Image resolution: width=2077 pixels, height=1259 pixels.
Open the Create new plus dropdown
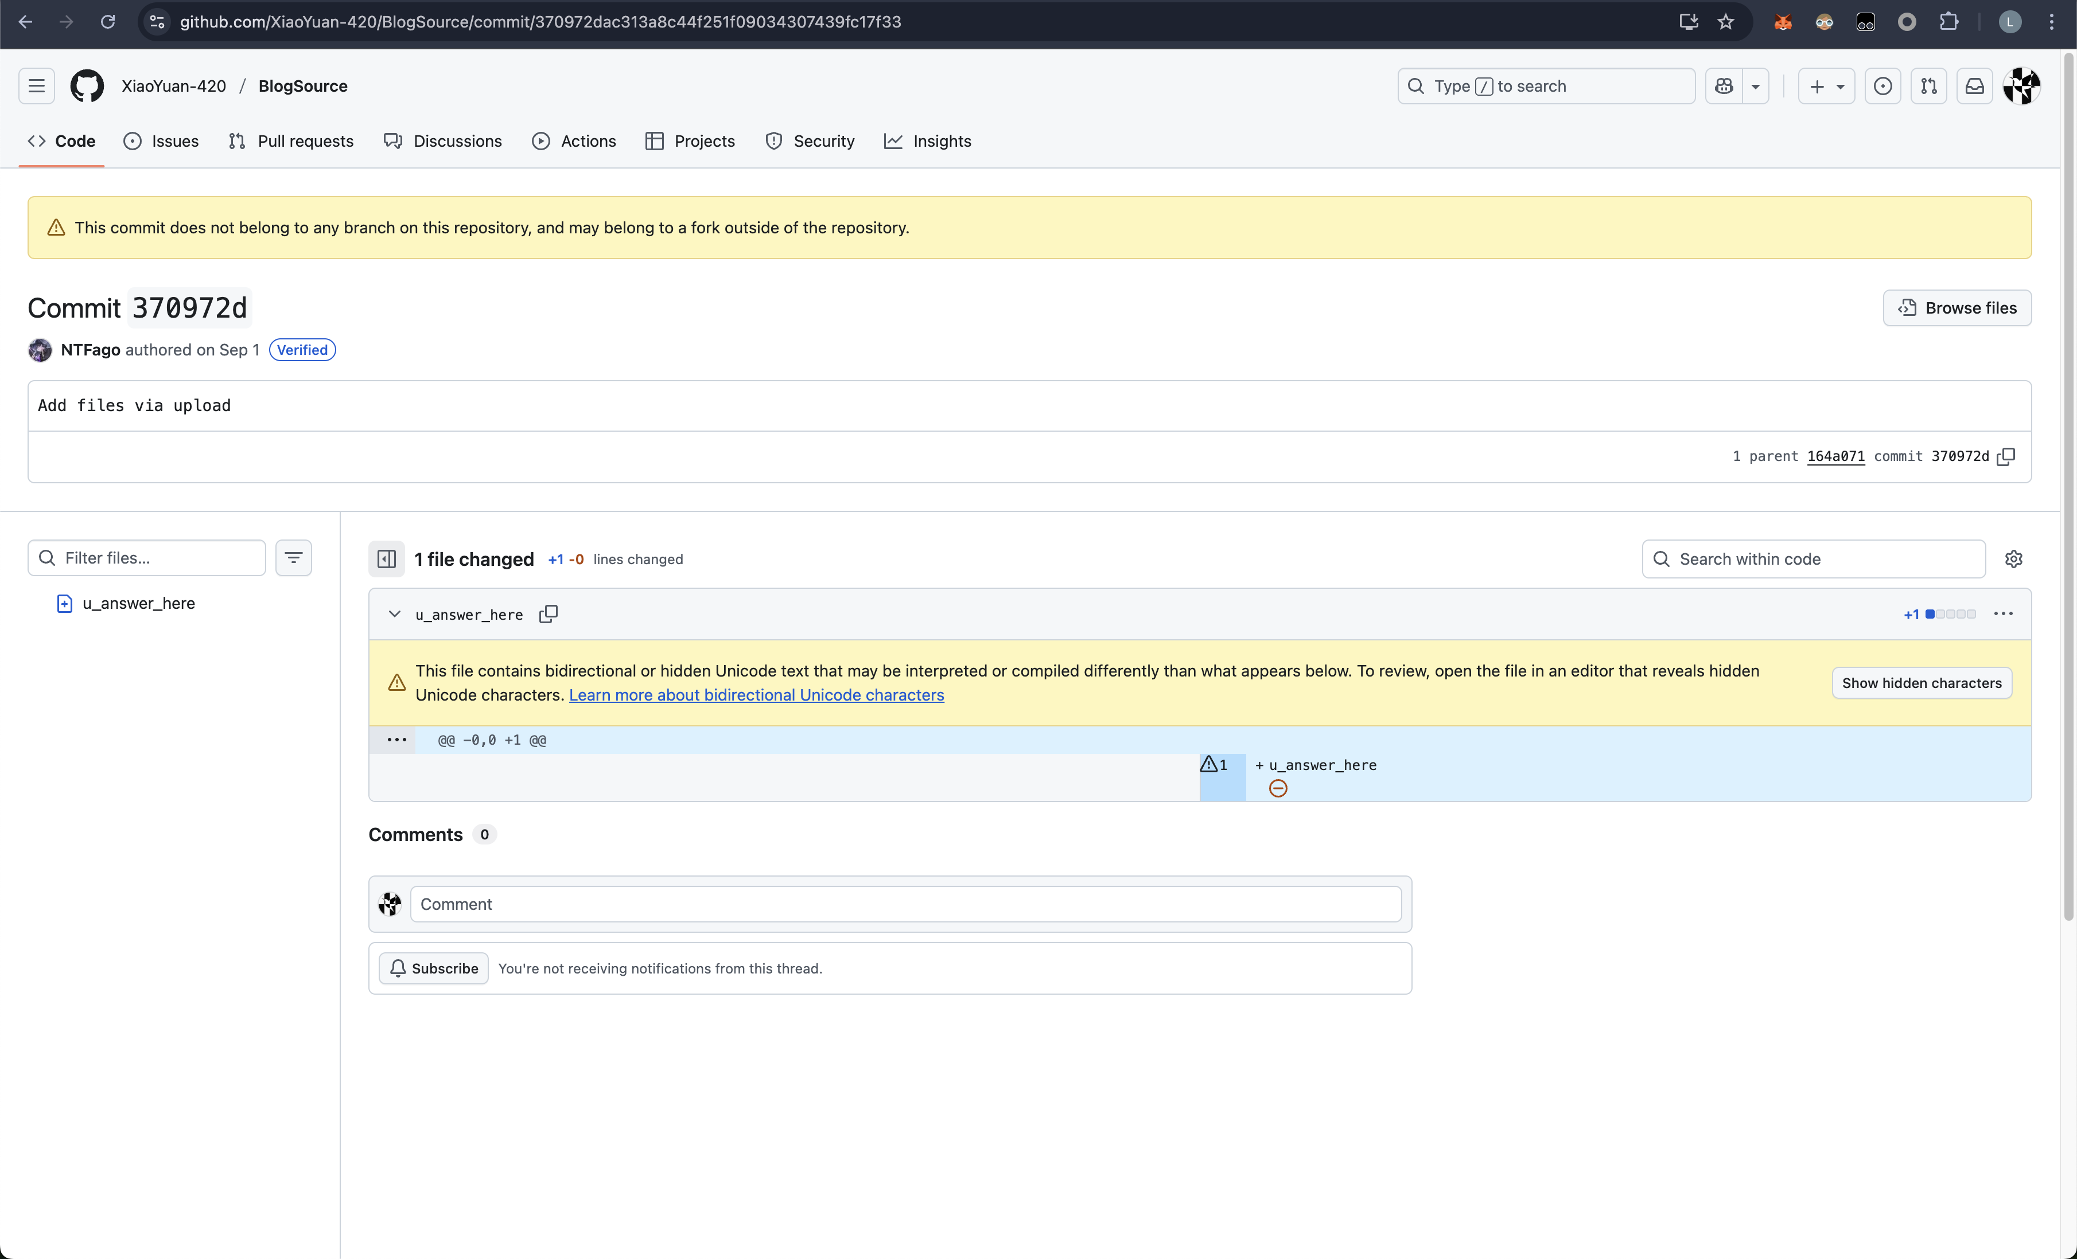click(1826, 86)
